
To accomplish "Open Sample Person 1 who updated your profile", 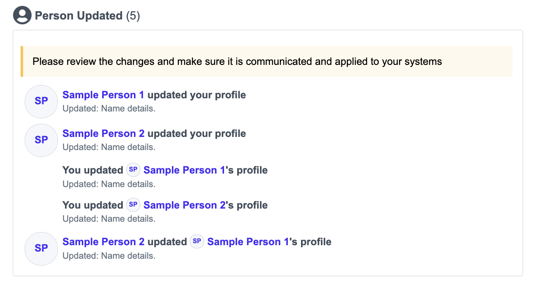I will (x=103, y=95).
